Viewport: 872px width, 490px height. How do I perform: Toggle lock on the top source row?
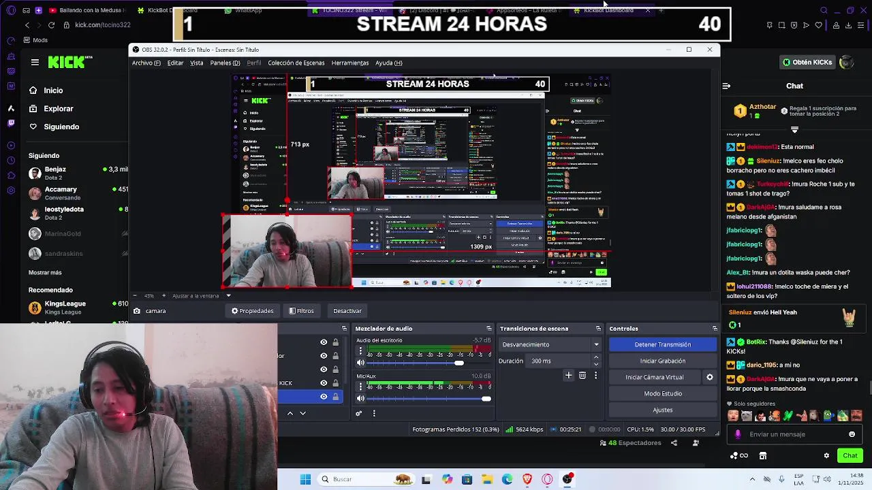click(335, 342)
